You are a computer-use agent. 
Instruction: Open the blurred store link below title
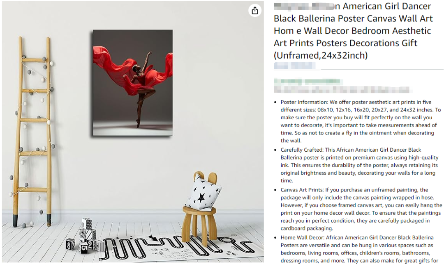coord(294,66)
